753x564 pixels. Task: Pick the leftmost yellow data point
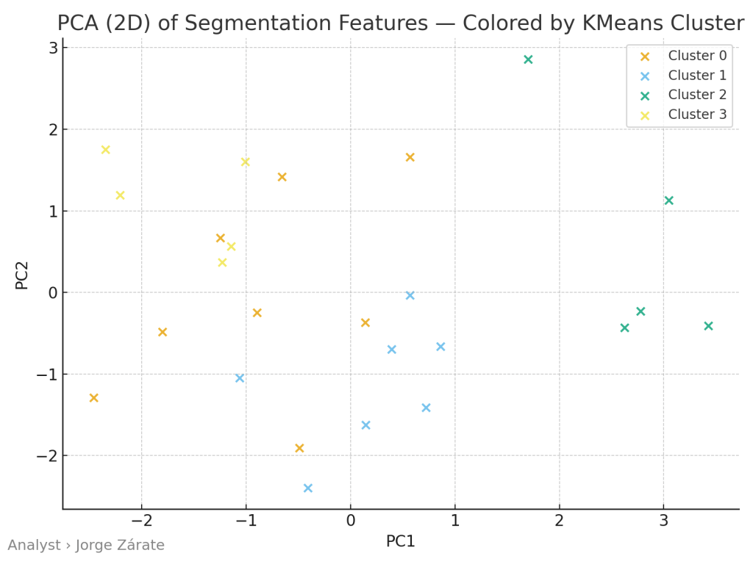[105, 150]
